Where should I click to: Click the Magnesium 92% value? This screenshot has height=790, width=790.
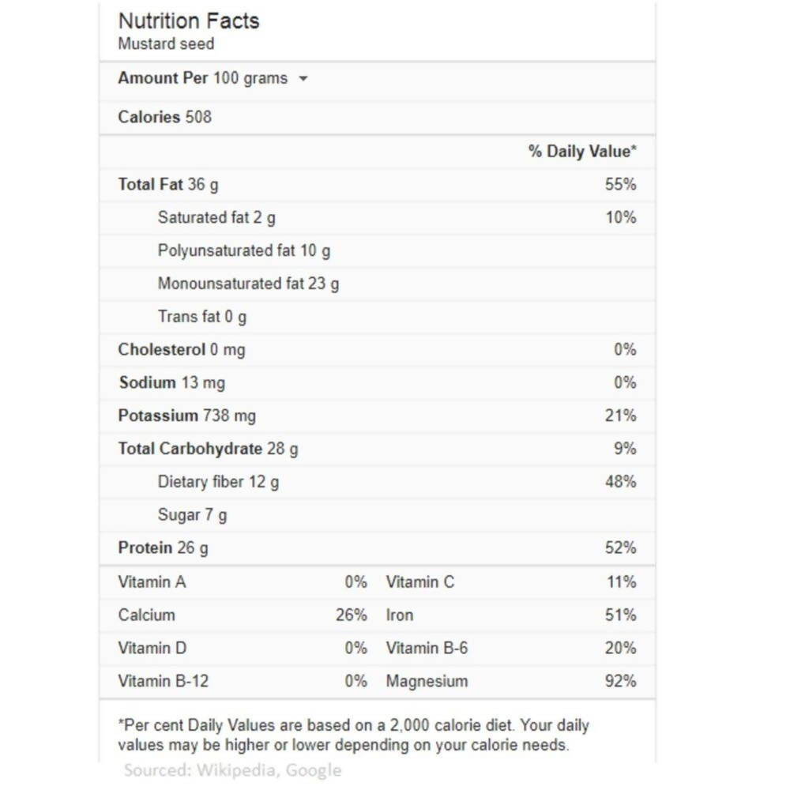coord(620,681)
